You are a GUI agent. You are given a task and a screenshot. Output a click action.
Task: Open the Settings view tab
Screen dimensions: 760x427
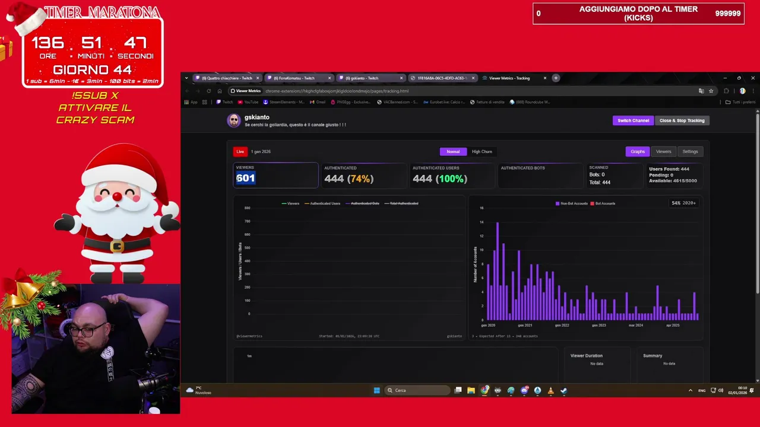[690, 152]
